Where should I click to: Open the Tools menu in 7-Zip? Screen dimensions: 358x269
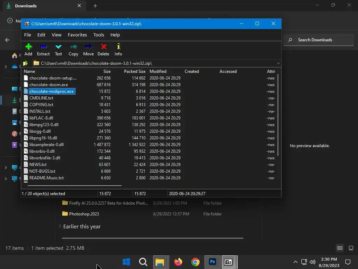click(x=99, y=35)
